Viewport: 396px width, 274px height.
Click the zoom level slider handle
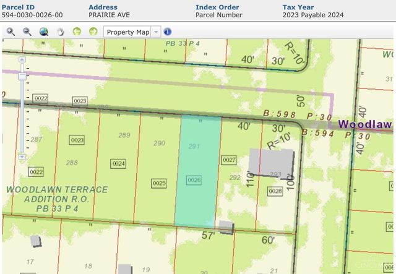pyautogui.click(x=22, y=76)
